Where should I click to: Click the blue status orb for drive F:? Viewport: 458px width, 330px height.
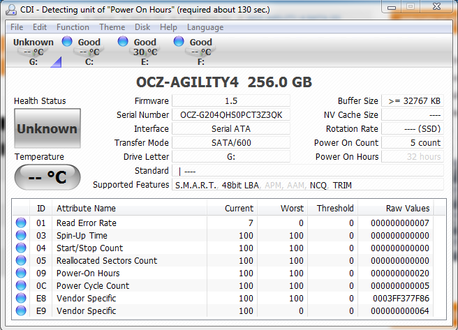[179, 42]
